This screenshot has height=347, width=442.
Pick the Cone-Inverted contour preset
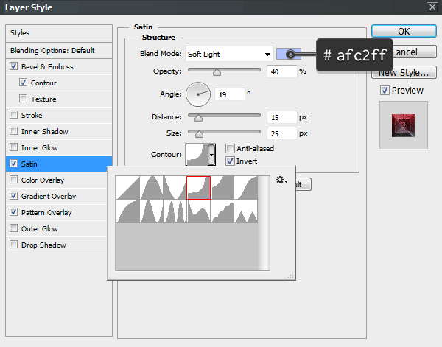(x=175, y=187)
